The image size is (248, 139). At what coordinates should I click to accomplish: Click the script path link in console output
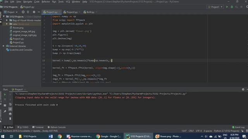pos(148,94)
